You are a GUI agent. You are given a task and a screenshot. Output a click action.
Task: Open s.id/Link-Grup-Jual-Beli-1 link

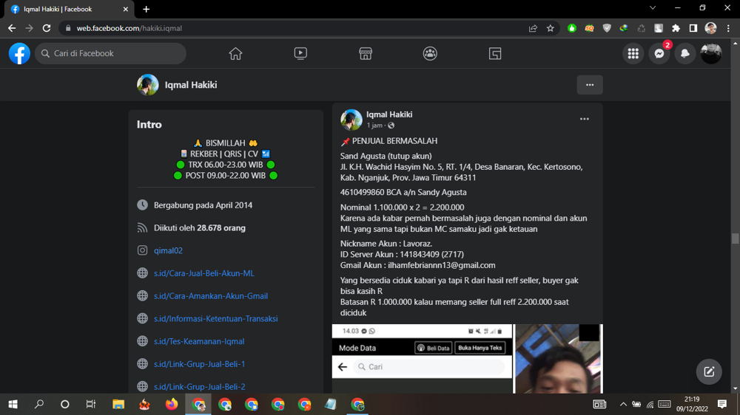199,363
